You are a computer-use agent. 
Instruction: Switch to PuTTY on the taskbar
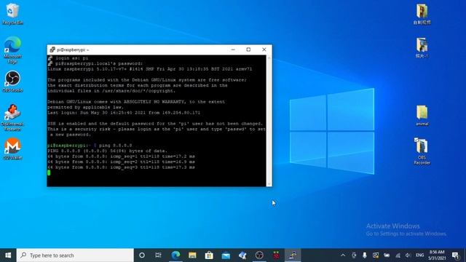click(293, 255)
